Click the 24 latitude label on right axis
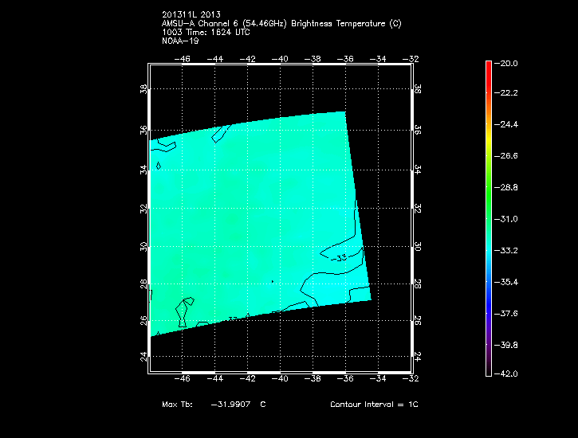 (419, 356)
